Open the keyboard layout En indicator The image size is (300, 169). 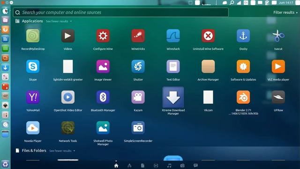pyautogui.click(x=246, y=3)
